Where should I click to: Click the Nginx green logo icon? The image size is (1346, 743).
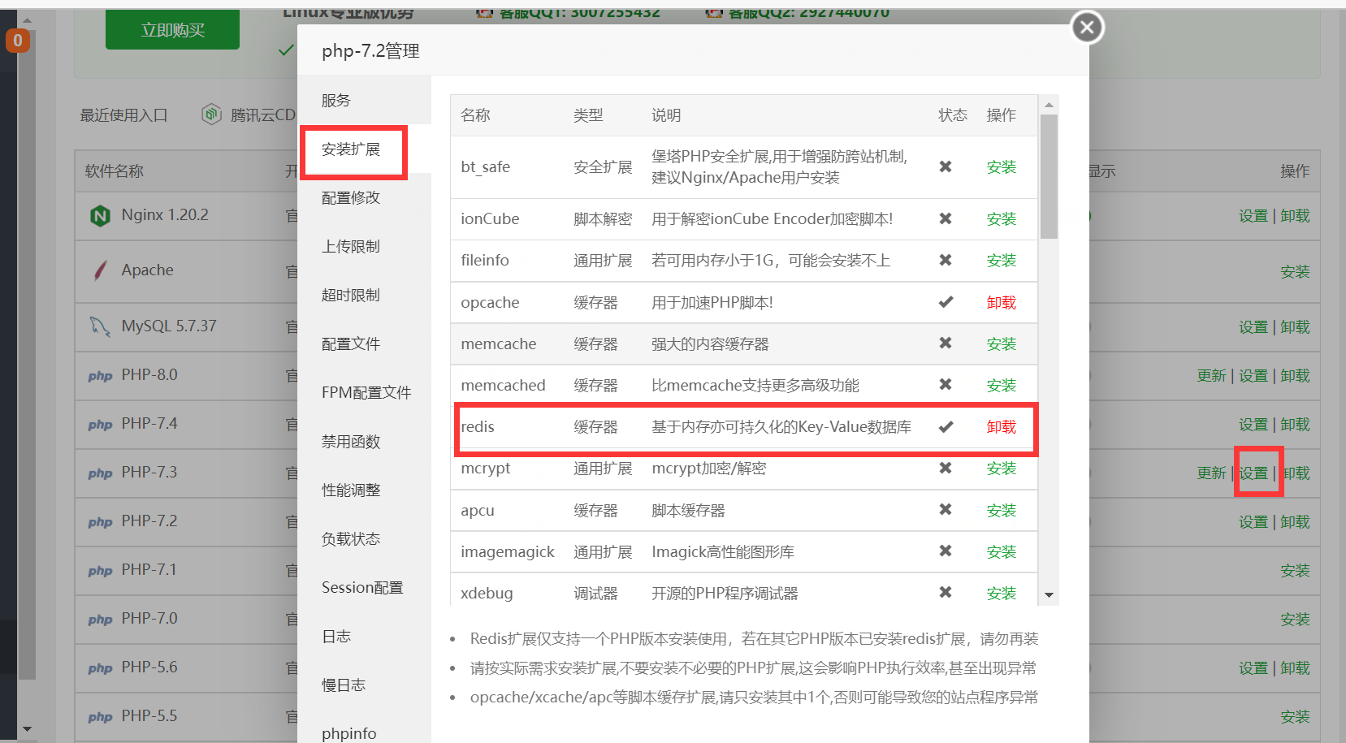tap(99, 215)
